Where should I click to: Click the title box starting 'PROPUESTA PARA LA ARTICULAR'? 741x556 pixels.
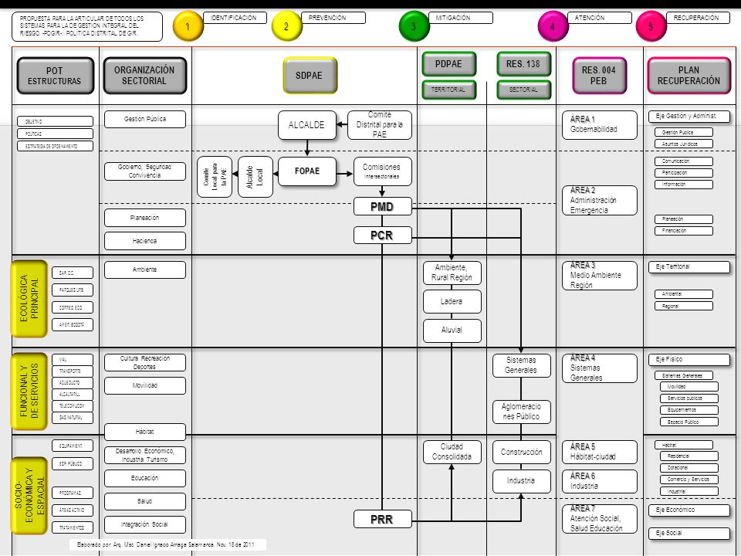87,26
